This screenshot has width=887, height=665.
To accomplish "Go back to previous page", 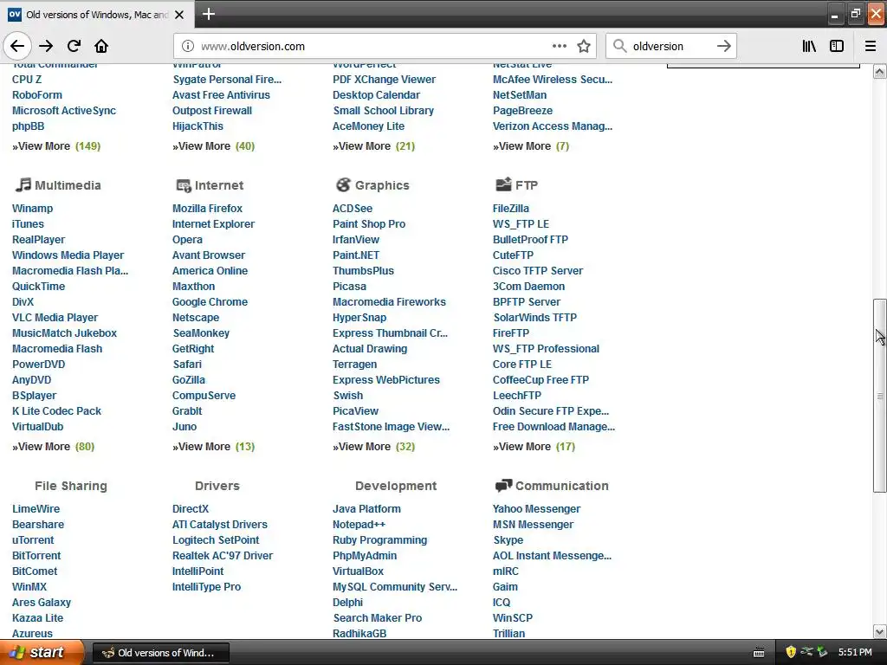I will point(17,47).
